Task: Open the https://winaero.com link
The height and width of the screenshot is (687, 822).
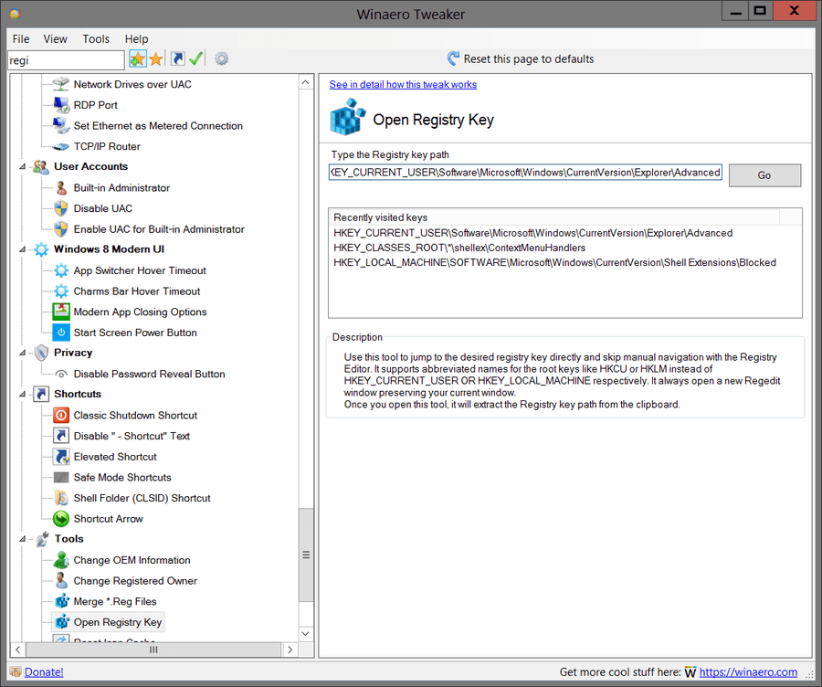Action: [748, 671]
